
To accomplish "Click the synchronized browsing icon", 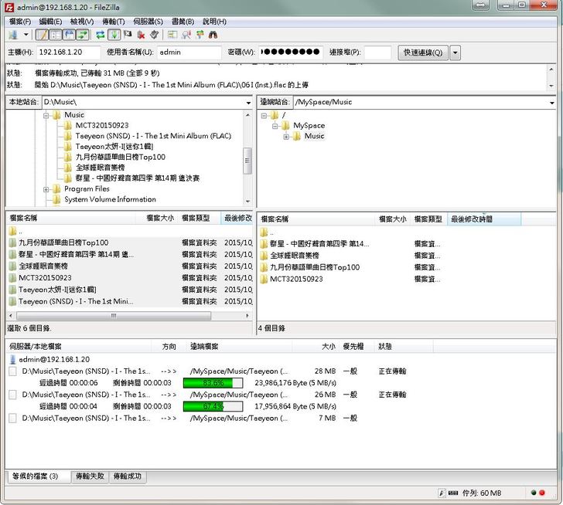I will tap(200, 35).
